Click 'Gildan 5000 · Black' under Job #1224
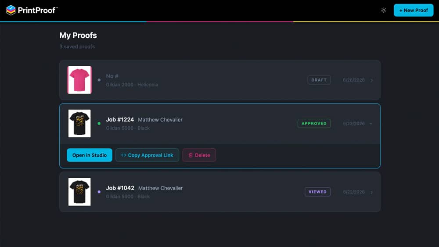This screenshot has height=247, width=439. [x=128, y=128]
